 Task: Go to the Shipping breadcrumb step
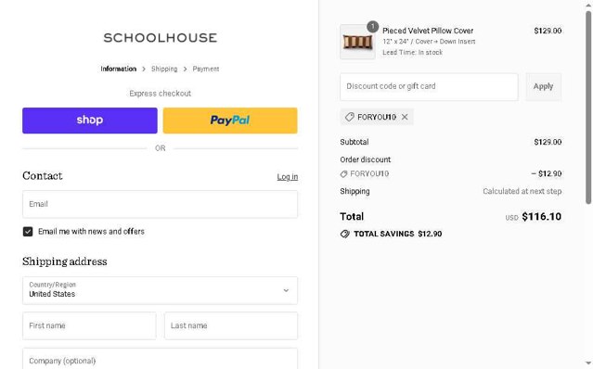(x=164, y=69)
